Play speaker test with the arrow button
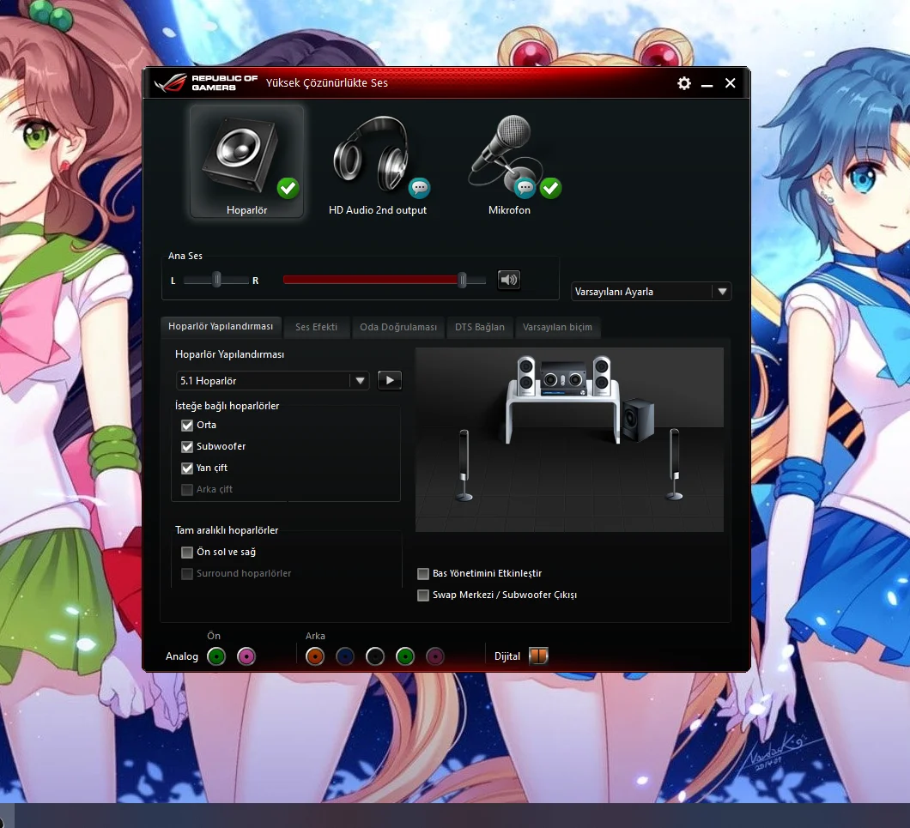Image resolution: width=910 pixels, height=828 pixels. pos(390,381)
